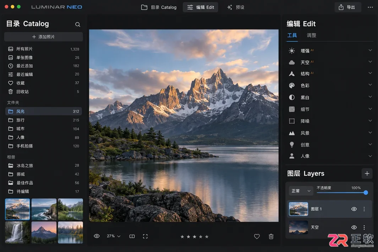The image size is (378, 252).
Task: Open 单张图像 list
Action: point(44,57)
